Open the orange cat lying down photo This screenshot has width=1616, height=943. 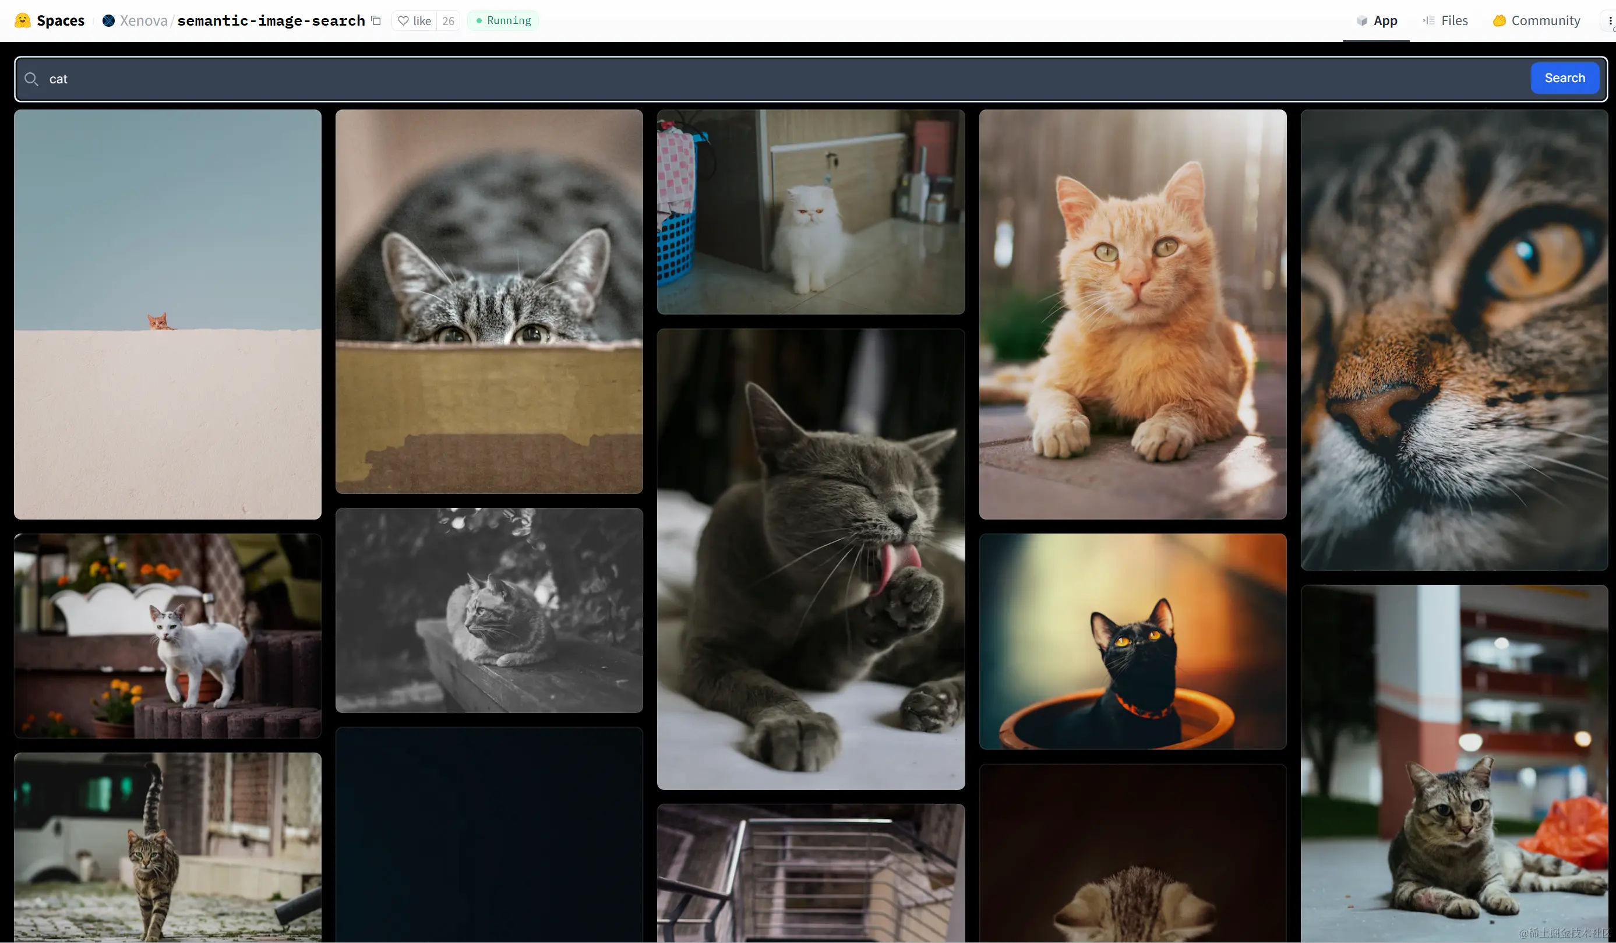point(1132,314)
